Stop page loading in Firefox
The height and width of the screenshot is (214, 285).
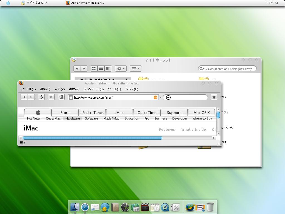click(51, 97)
